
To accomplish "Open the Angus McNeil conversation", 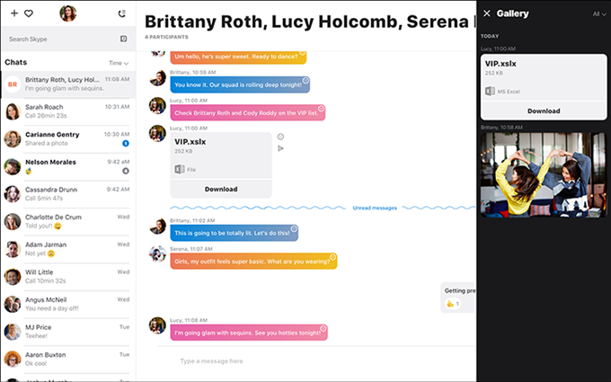I will (68, 304).
